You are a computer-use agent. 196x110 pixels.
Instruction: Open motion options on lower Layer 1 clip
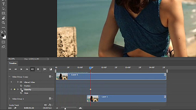[x=165, y=97]
